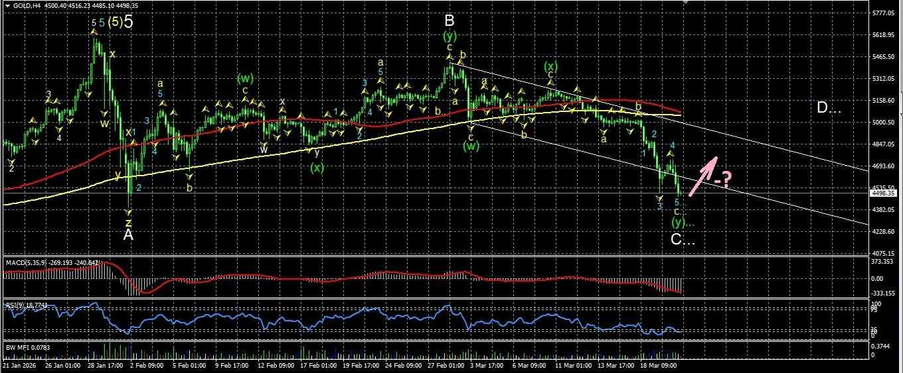Click the 2 Feb 09:00 time label
Image resolution: width=903 pixels, height=373 pixels.
146,365
